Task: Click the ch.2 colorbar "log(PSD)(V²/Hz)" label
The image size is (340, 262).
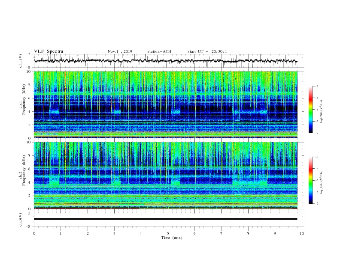Action: pos(322,182)
